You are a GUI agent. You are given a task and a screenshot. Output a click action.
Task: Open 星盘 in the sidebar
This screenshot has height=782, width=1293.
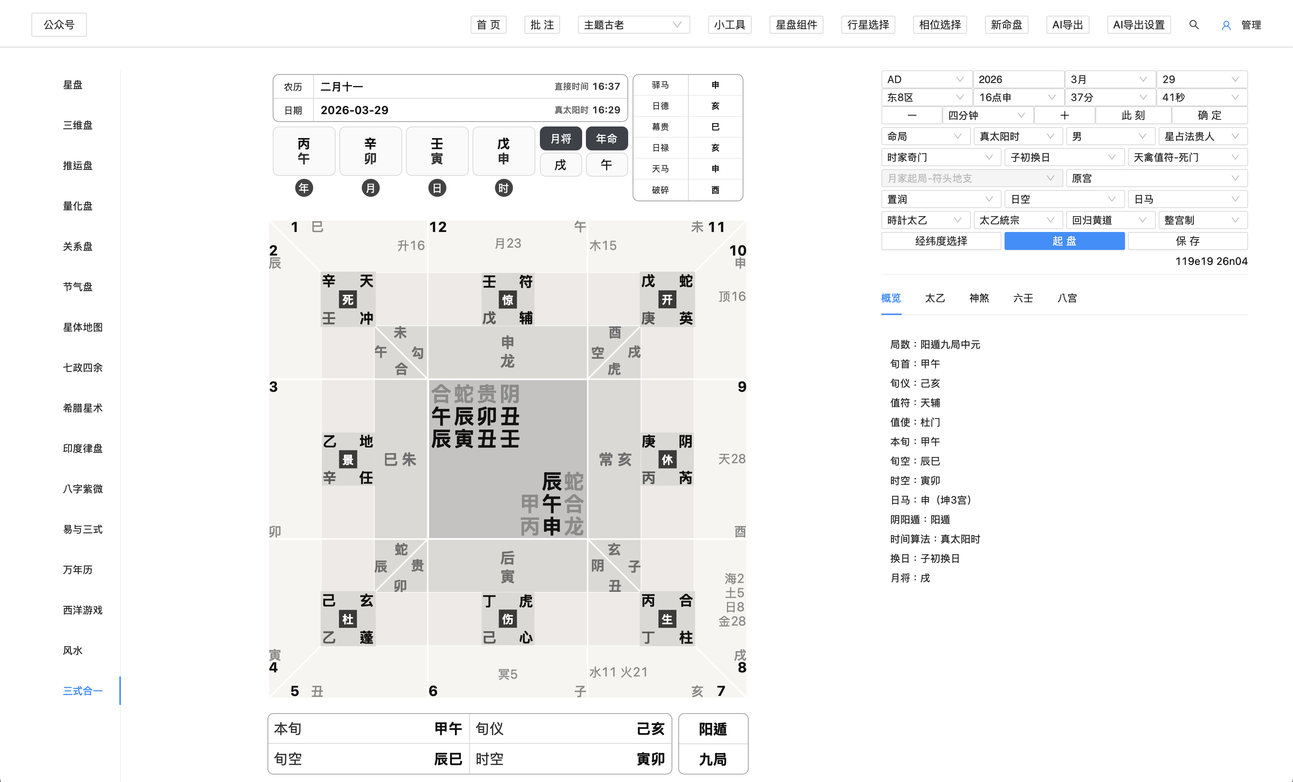(73, 85)
